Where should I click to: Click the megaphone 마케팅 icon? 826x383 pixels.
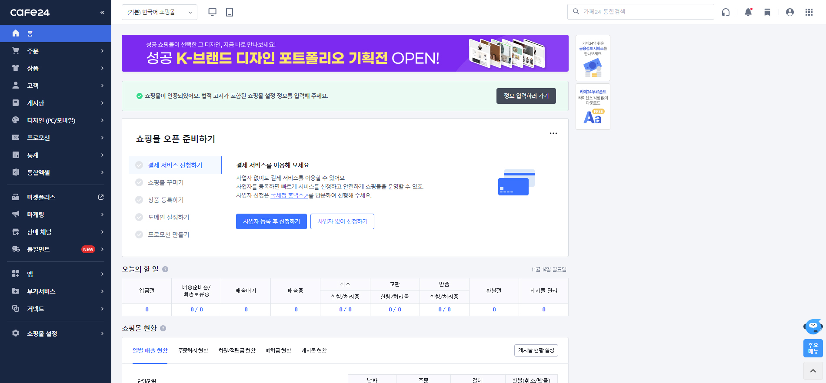16,214
